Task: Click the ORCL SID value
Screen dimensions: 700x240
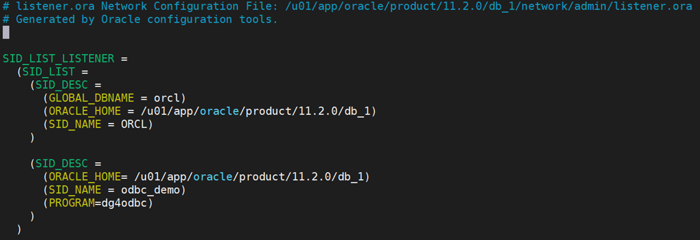Action: 134,124
